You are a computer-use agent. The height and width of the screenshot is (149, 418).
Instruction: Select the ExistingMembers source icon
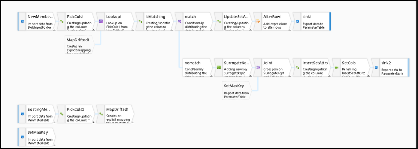22,114
